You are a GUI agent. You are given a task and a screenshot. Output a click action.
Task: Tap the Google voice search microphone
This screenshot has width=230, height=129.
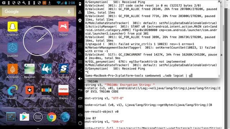69,11
